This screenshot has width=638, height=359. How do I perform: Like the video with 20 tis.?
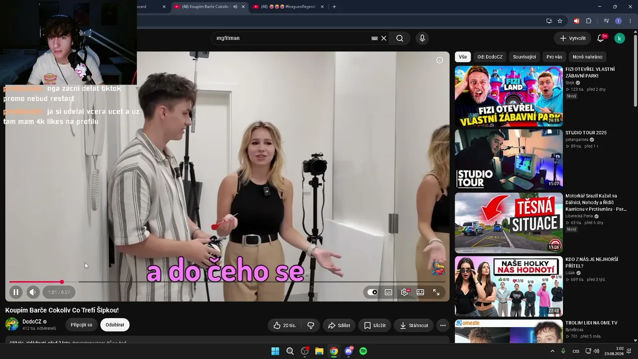[285, 326]
